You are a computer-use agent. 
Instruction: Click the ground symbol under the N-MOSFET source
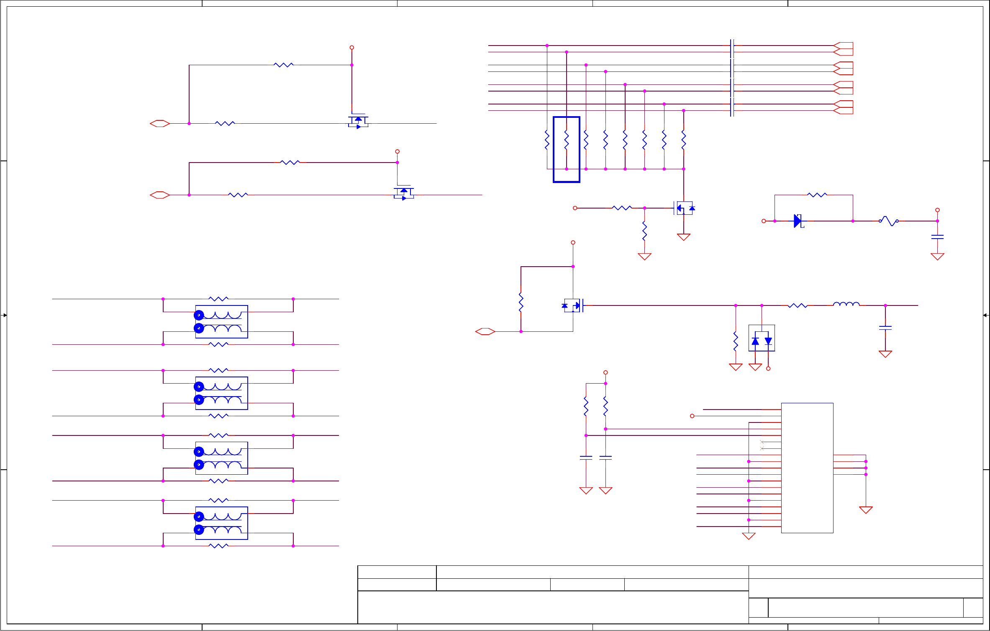(x=683, y=237)
